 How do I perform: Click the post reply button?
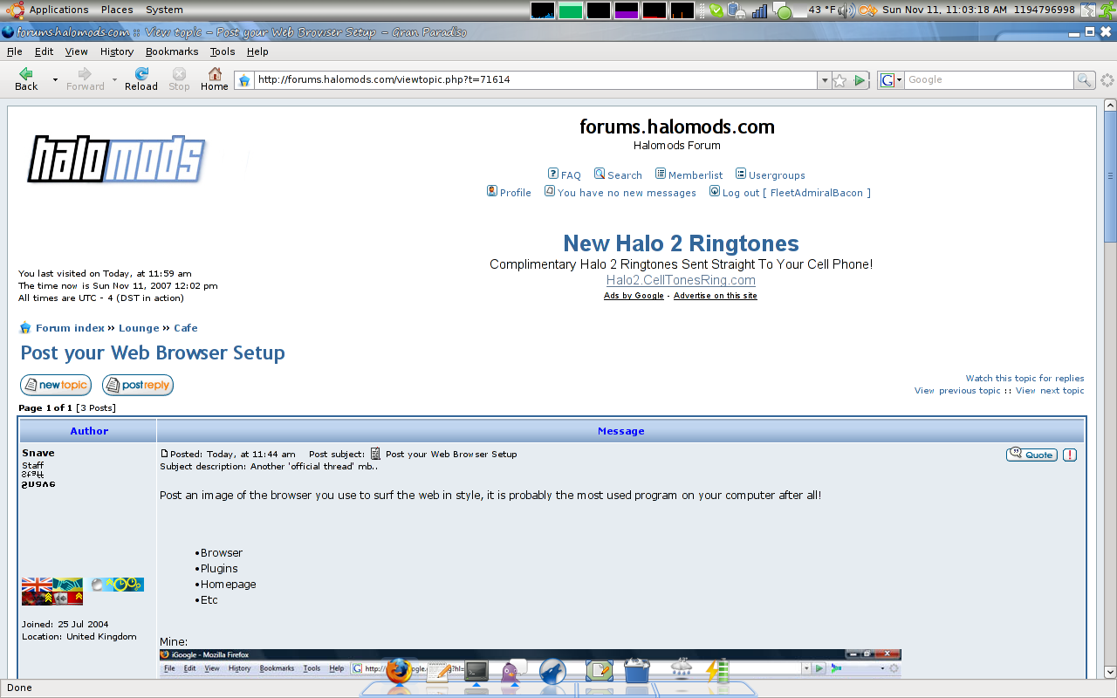(138, 385)
